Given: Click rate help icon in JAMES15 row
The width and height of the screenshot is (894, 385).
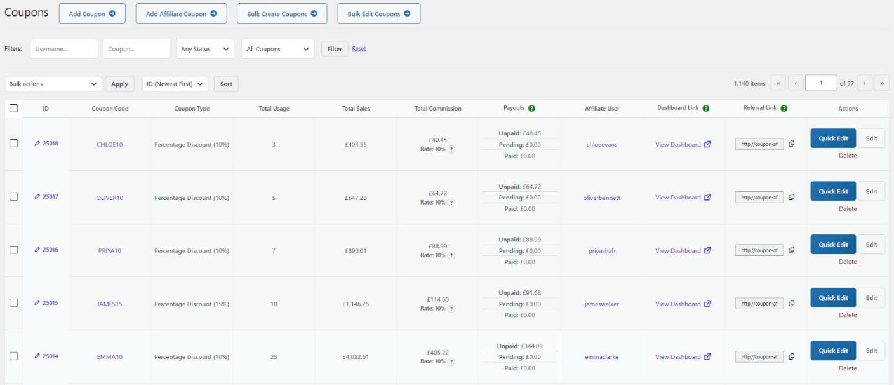Looking at the screenshot, I should (451, 309).
